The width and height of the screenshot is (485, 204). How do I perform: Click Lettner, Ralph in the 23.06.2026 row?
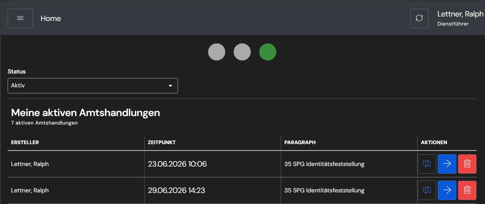pos(30,164)
